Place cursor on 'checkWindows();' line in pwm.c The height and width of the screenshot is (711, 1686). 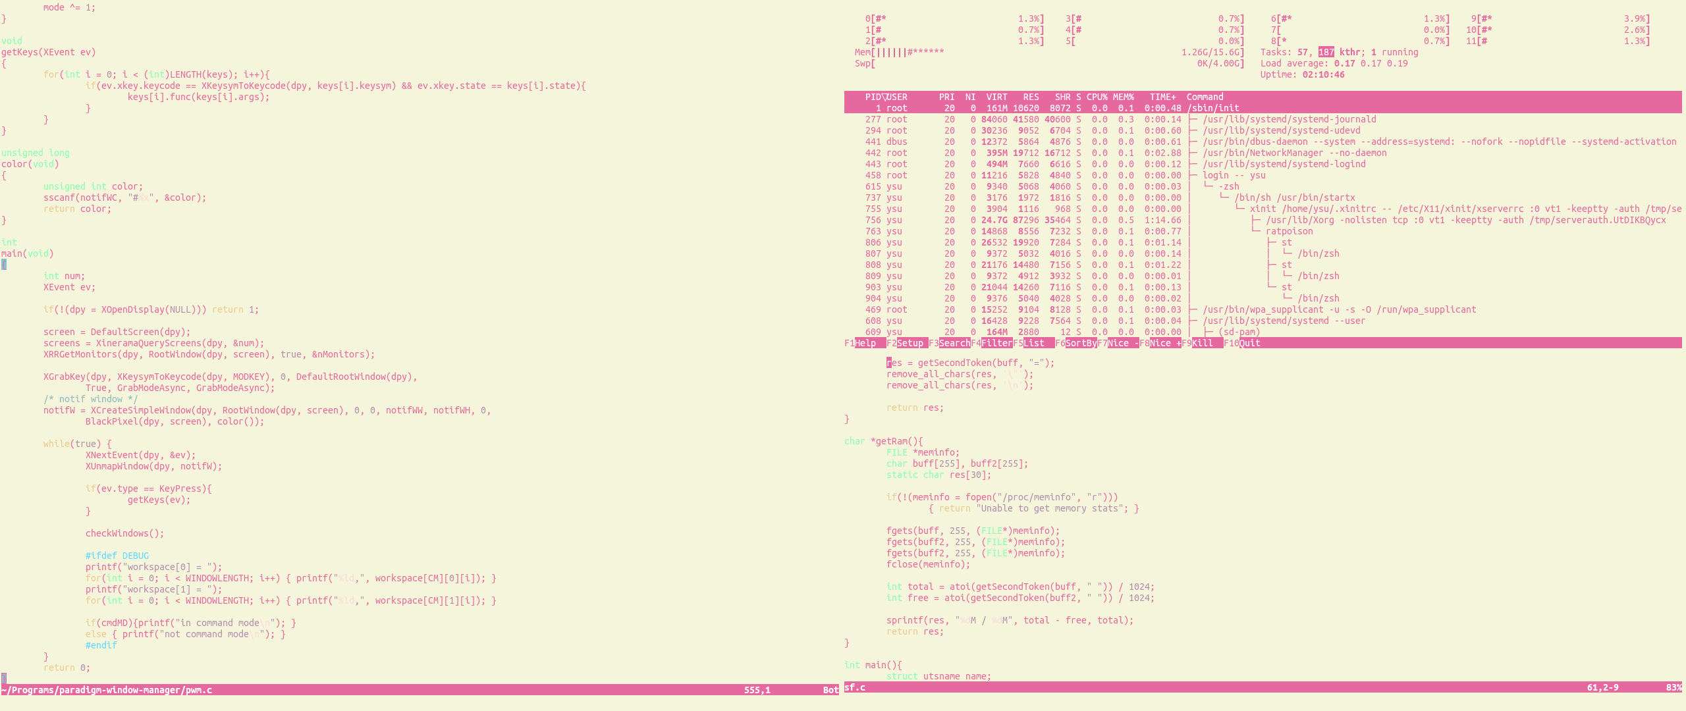point(124,533)
